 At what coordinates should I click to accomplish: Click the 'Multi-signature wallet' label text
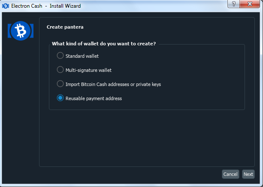pos(88,70)
